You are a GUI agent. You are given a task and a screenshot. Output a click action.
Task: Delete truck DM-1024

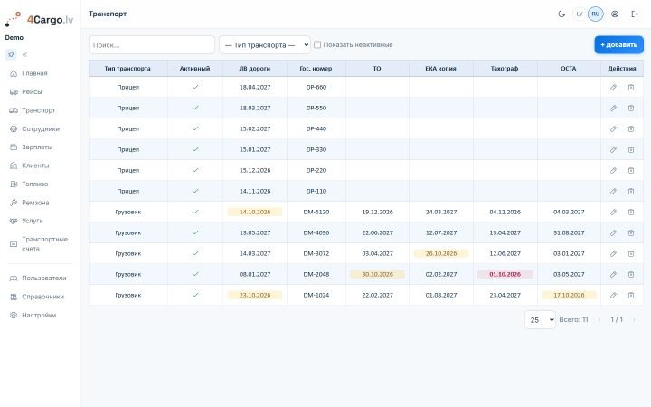click(x=631, y=295)
